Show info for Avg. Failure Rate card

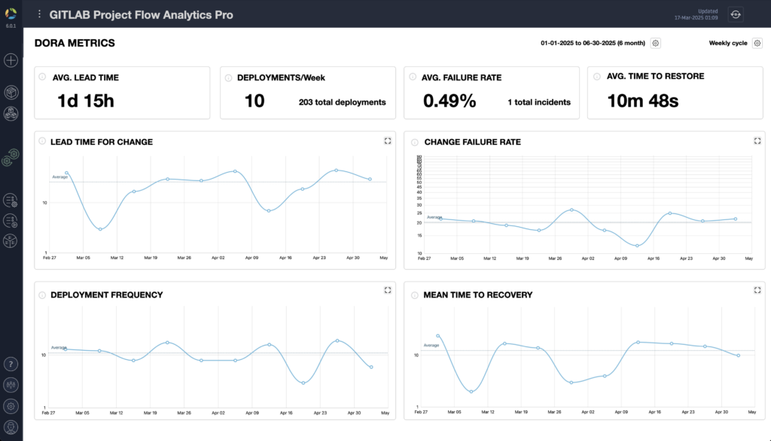(x=411, y=77)
